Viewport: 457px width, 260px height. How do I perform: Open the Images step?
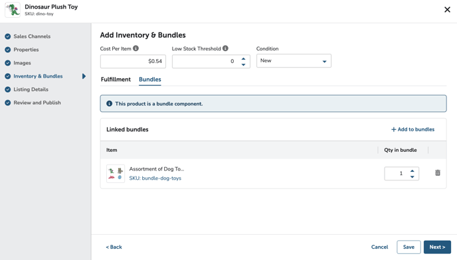click(22, 63)
